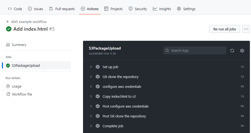Open repository Settings tab
Screen dimensions: 251x133
pos(186,9)
